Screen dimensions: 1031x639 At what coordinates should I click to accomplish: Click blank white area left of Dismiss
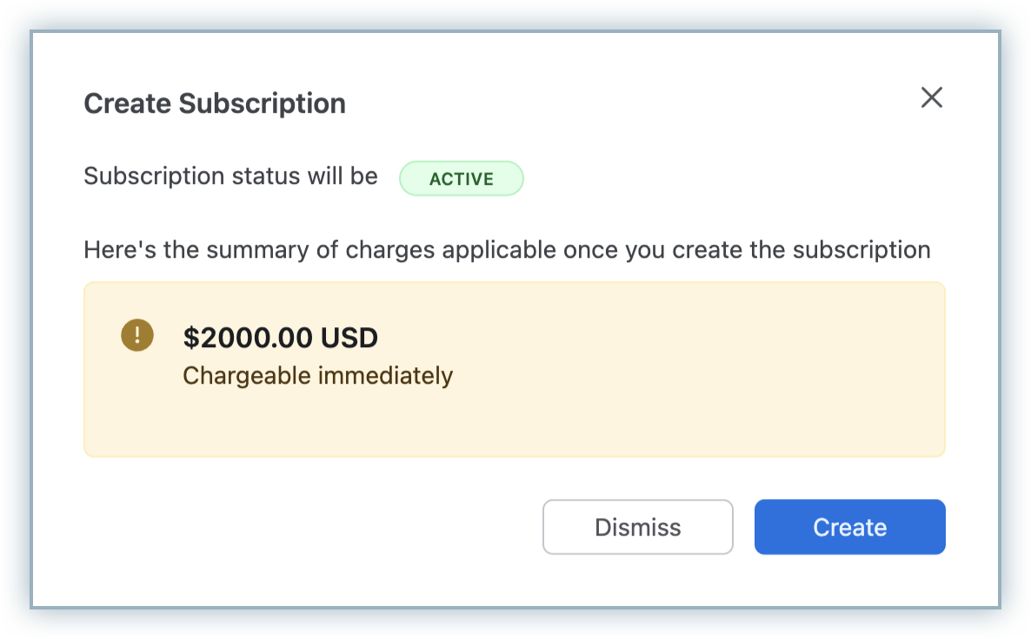pos(304,527)
